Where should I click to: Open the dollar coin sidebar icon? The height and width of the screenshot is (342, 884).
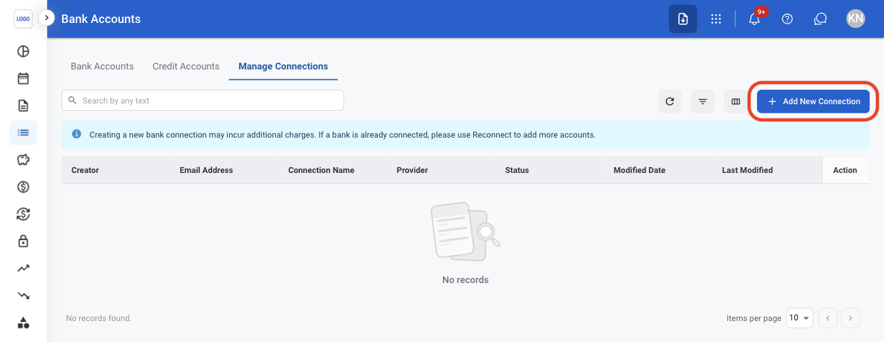(23, 187)
